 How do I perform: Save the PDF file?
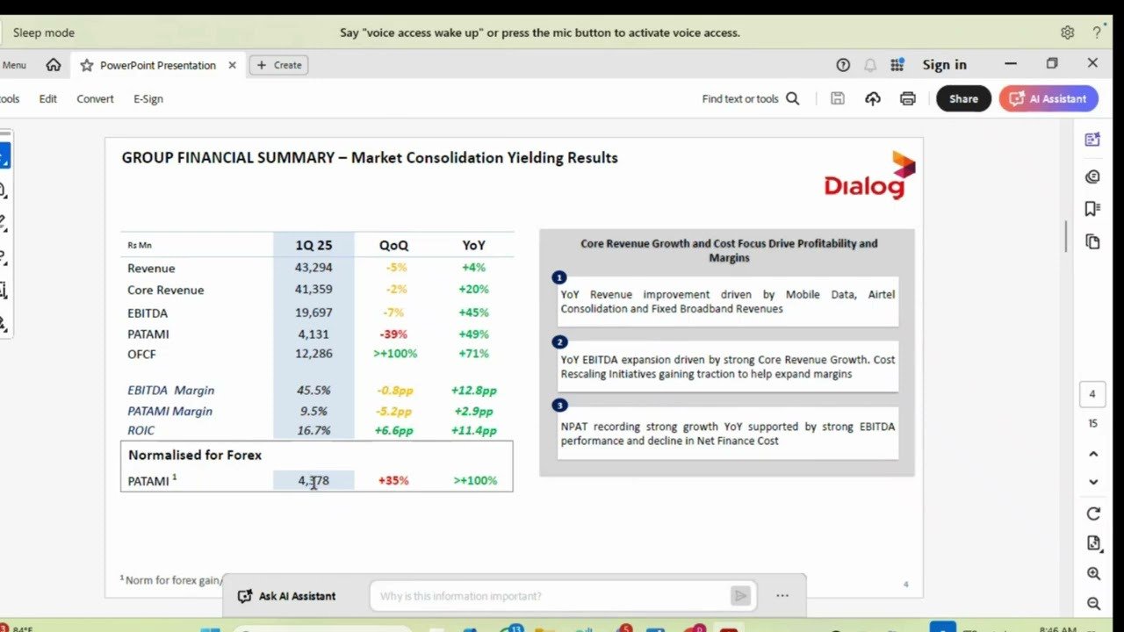(837, 98)
